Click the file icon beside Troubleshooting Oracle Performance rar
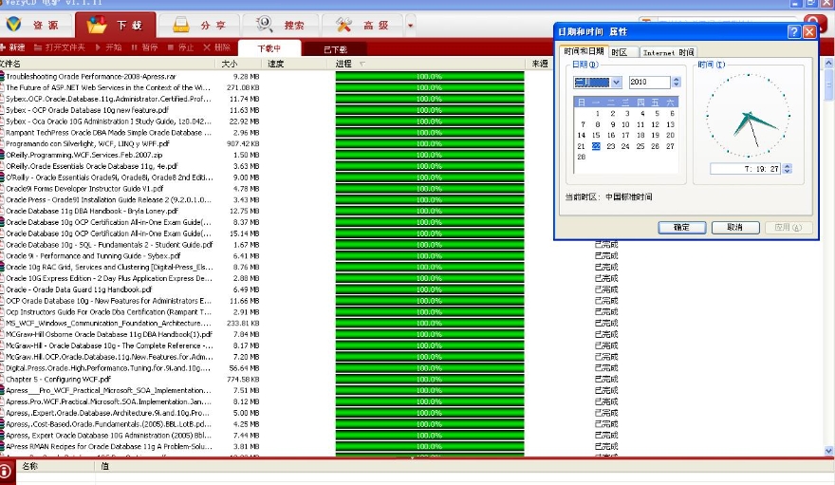Image resolution: width=835 pixels, height=485 pixels. click(x=2, y=77)
